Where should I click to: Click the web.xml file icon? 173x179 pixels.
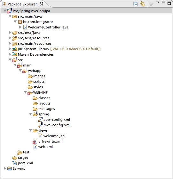pyautogui.click(x=35, y=147)
